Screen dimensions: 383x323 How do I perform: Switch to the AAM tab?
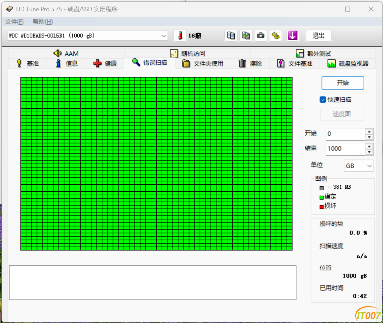click(x=66, y=54)
